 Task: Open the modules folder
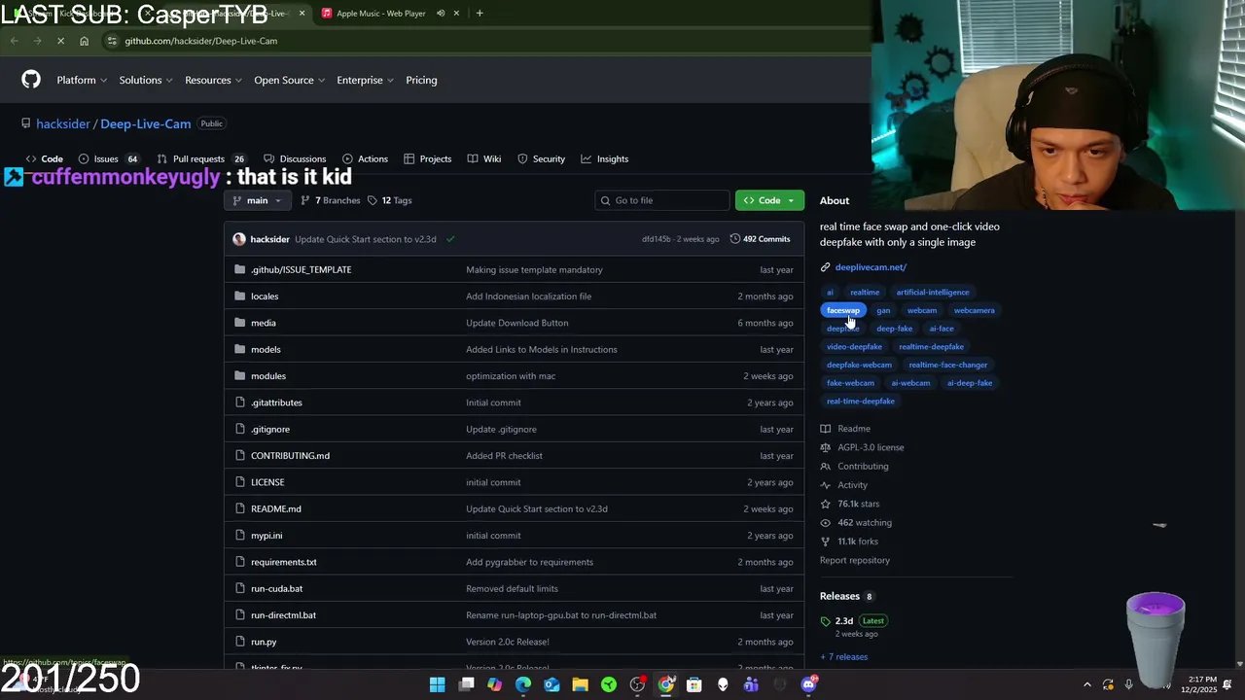[268, 376]
